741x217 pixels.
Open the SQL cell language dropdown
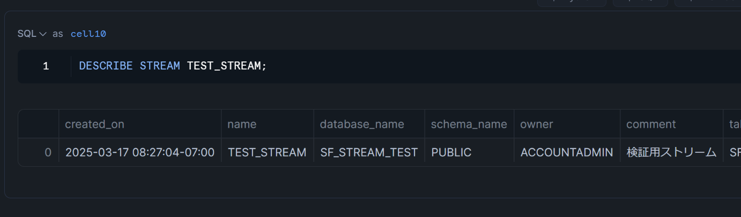pos(32,34)
